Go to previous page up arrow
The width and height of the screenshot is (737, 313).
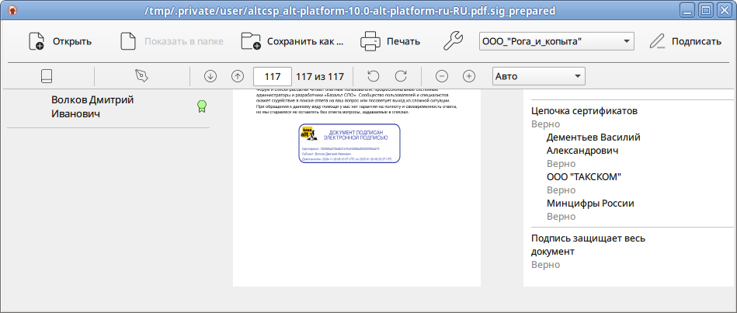click(238, 76)
